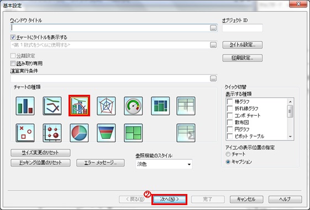Viewport: 310px width, 210px height.
Task: Click scroll-down arrow of 表示する種類 list
Action: 290,137
